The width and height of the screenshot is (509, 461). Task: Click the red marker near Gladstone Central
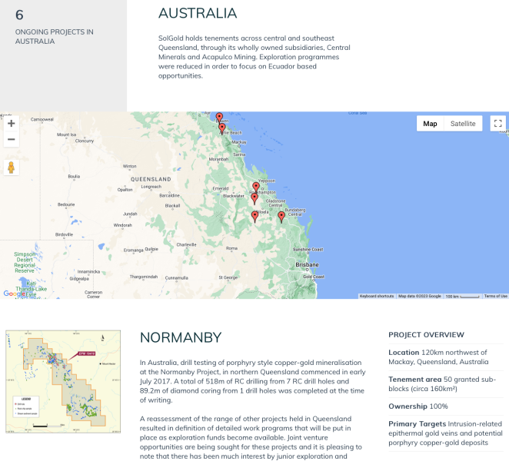pyautogui.click(x=254, y=198)
